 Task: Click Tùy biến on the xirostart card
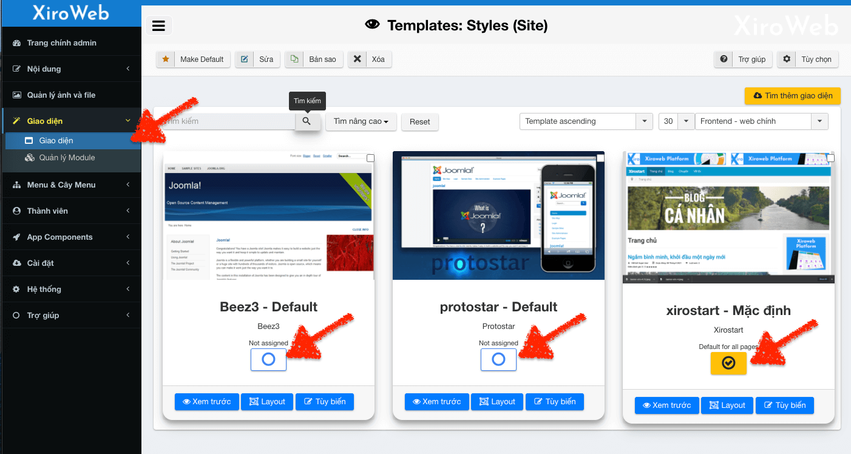(785, 405)
